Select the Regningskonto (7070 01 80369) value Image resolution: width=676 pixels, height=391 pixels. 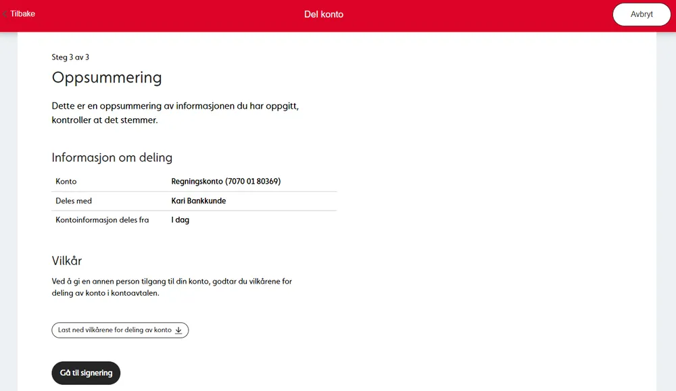pos(226,182)
